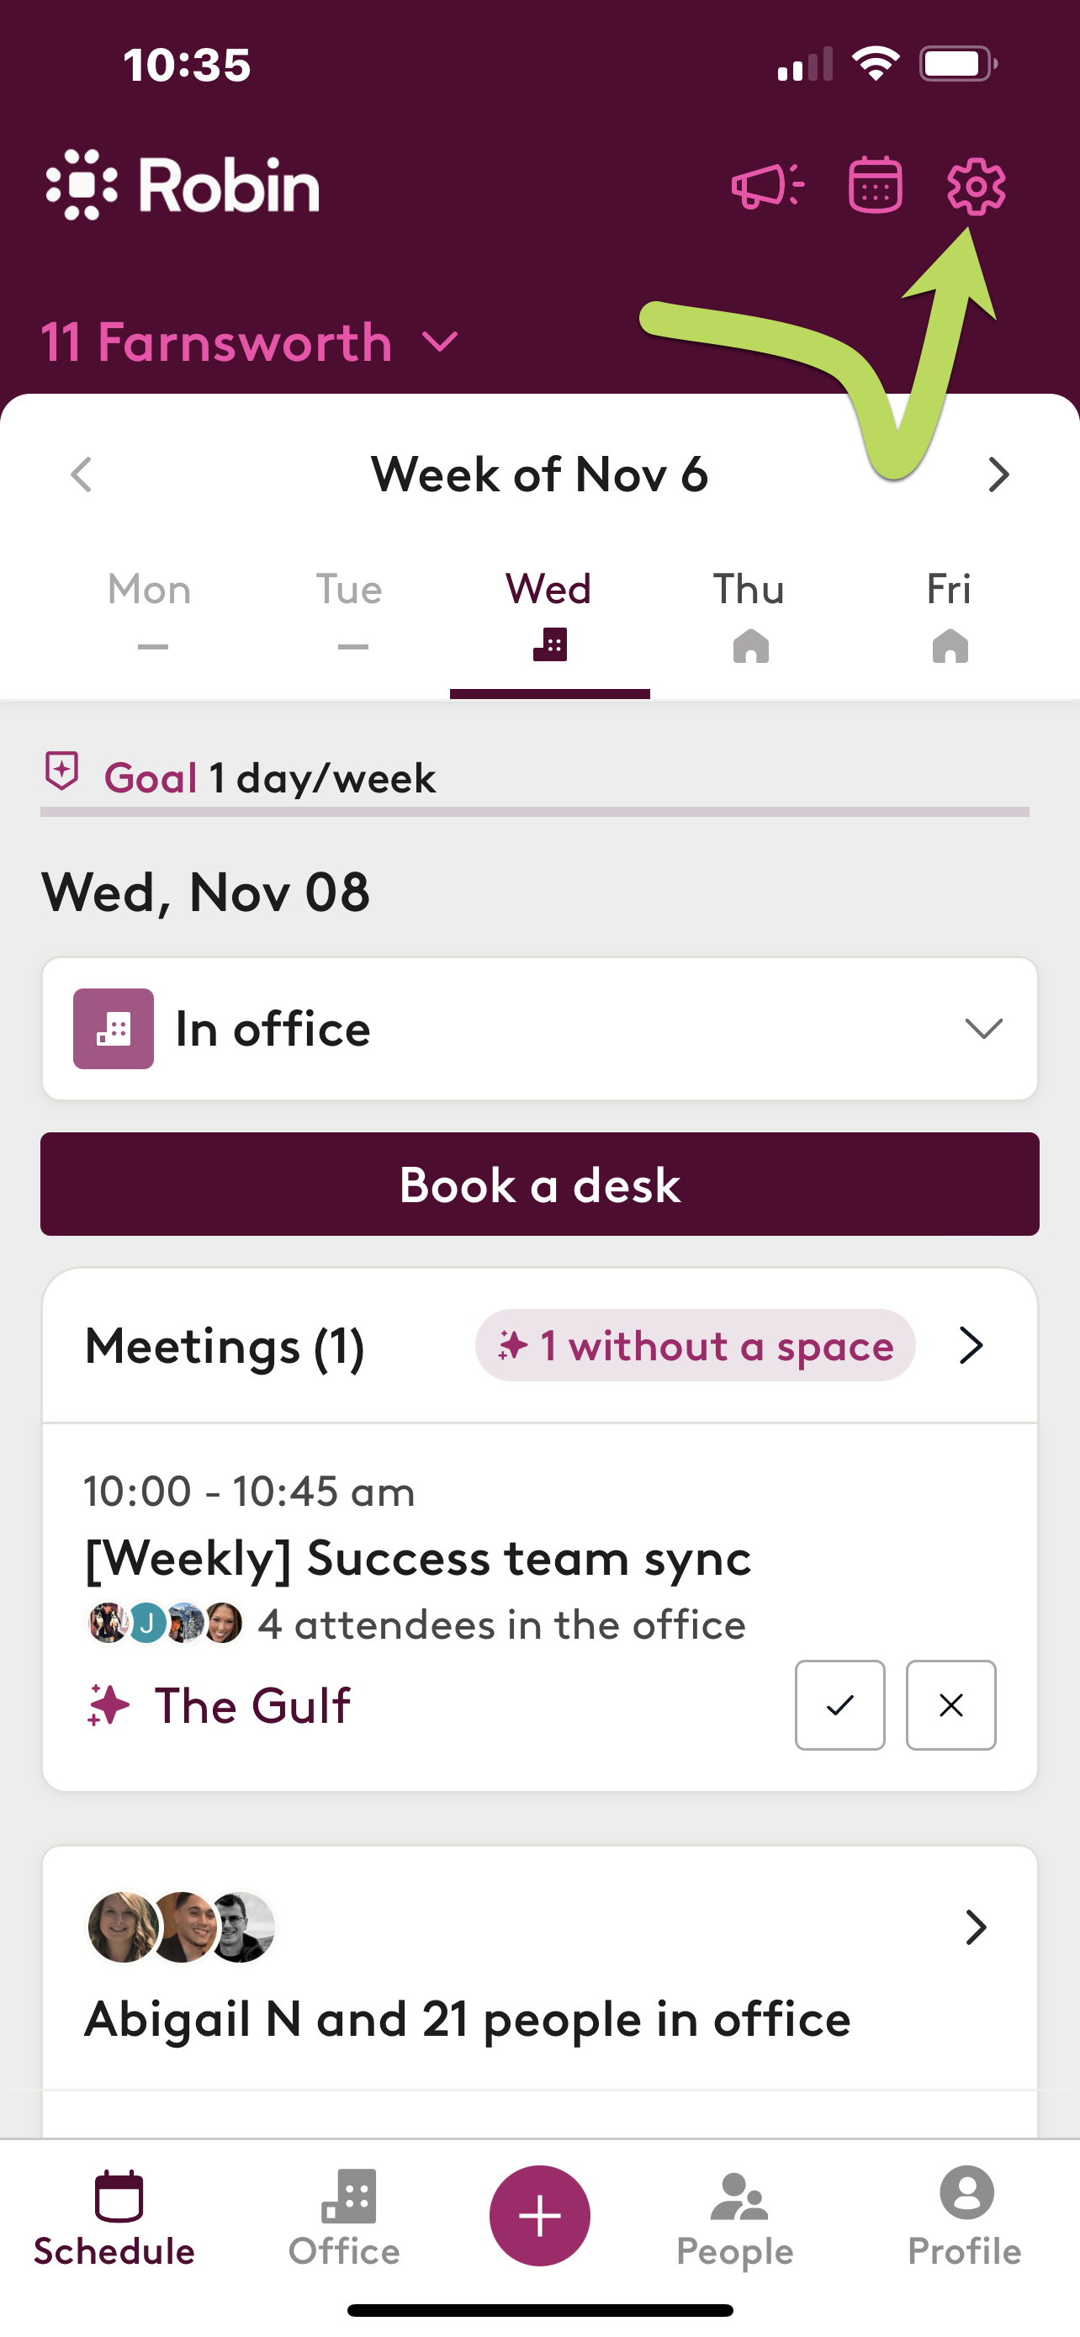Tap the Goal 1 day/week progress bar
The height and width of the screenshot is (2337, 1080).
(535, 811)
